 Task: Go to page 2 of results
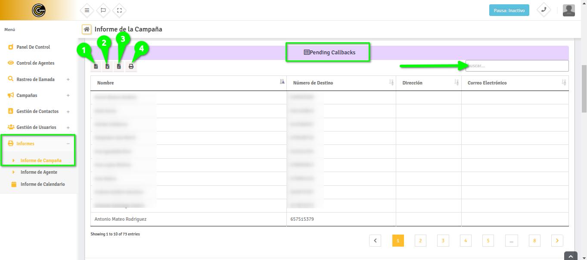point(420,241)
